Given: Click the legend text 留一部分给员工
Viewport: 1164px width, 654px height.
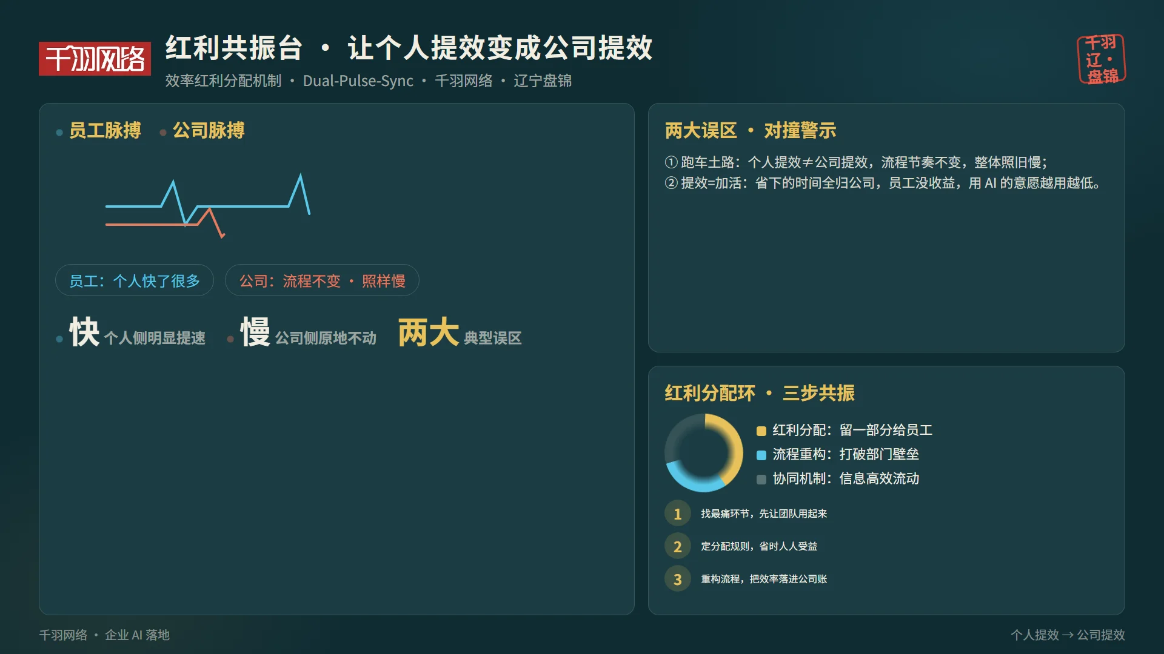Looking at the screenshot, I should point(886,430).
